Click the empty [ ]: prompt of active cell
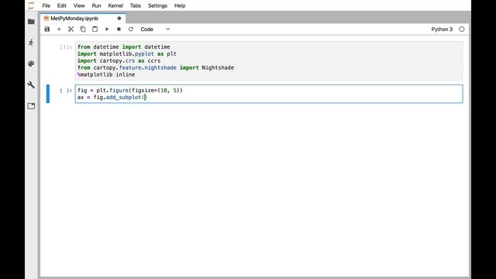The height and width of the screenshot is (279, 496). coord(66,91)
